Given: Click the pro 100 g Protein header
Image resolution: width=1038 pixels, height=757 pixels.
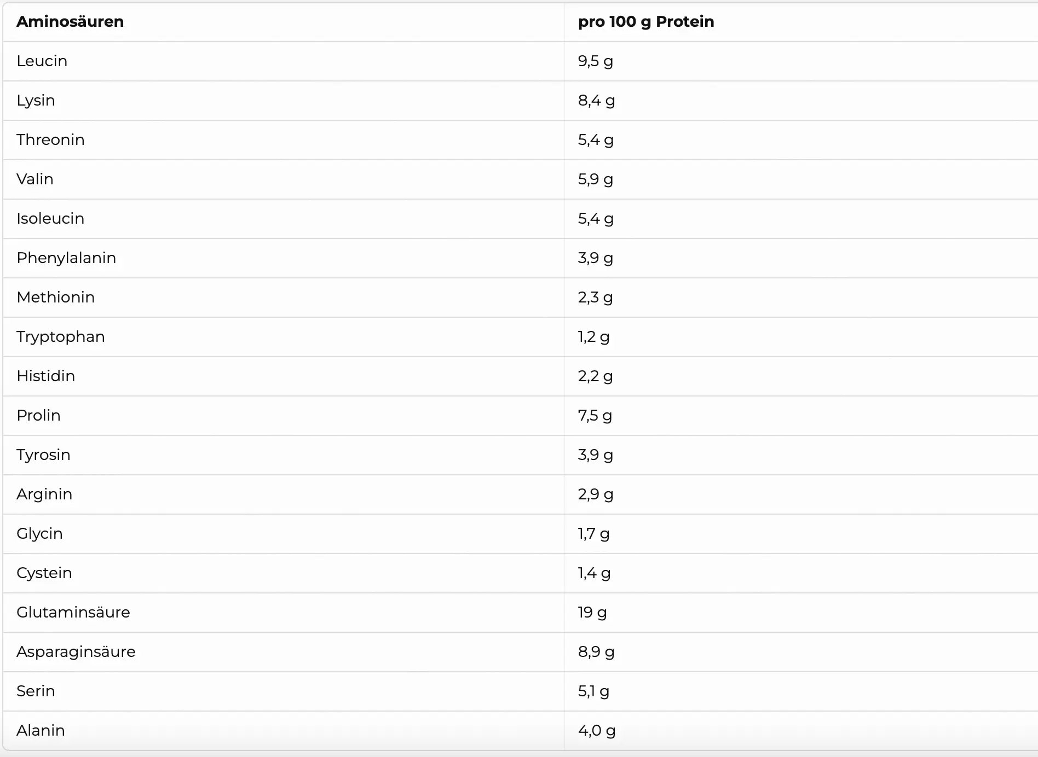Looking at the screenshot, I should click(x=646, y=22).
